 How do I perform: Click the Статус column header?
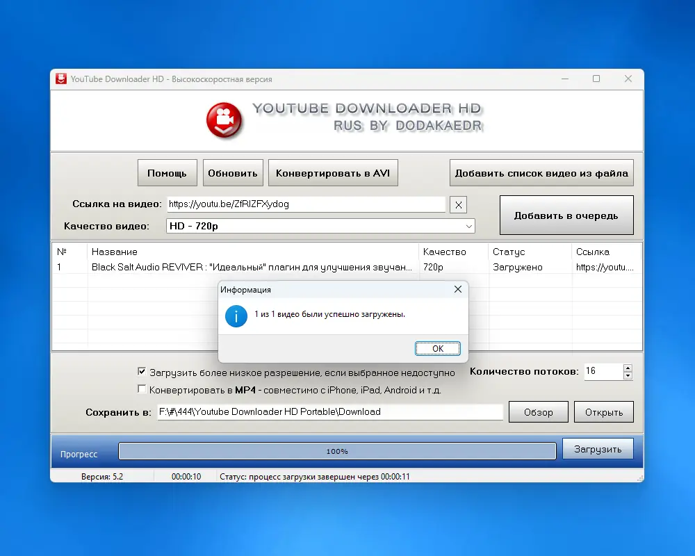pos(530,252)
